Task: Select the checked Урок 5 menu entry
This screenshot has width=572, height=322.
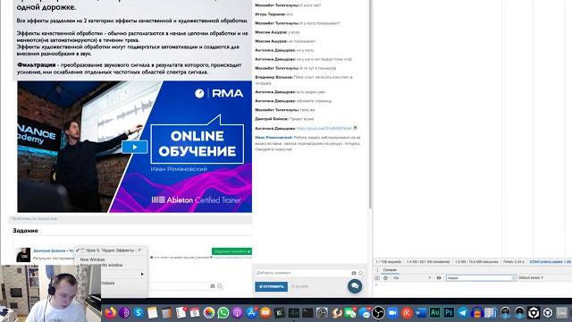Action: [x=111, y=250]
